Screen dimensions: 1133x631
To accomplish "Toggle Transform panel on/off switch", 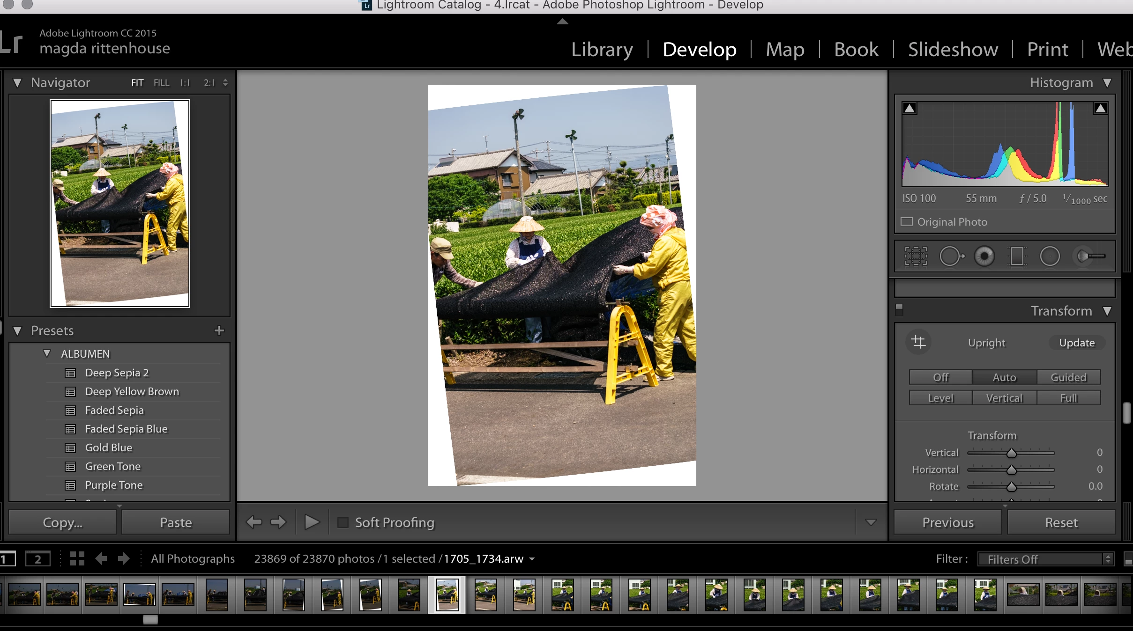I will tap(899, 309).
